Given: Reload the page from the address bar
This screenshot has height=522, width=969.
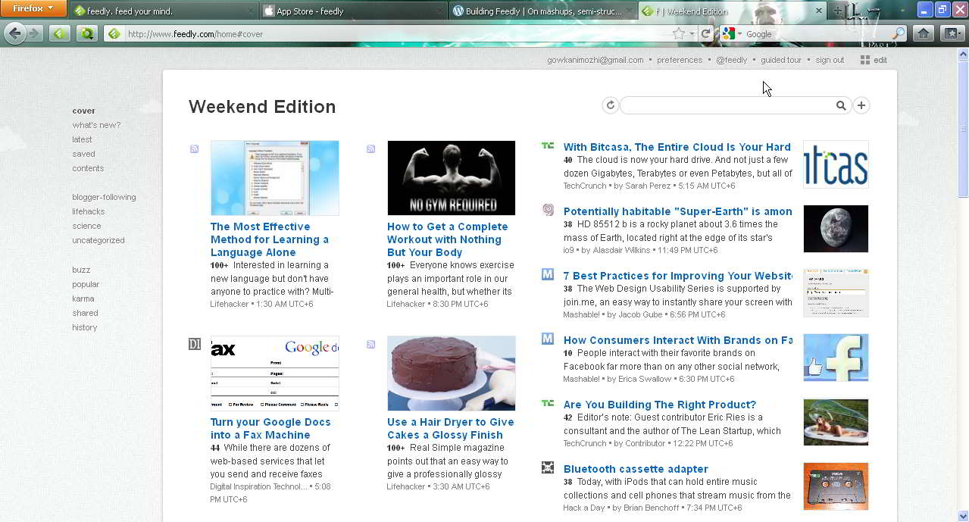Looking at the screenshot, I should (705, 34).
